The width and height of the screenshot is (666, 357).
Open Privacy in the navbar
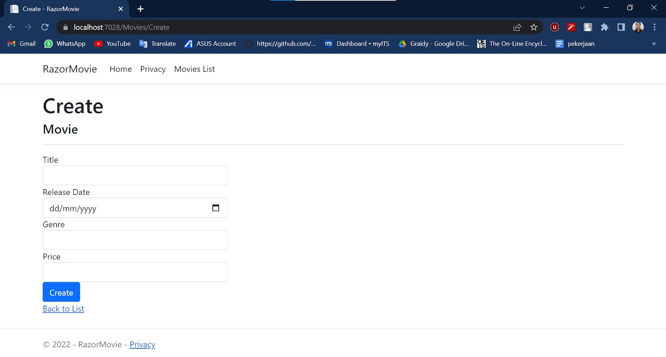coord(153,69)
